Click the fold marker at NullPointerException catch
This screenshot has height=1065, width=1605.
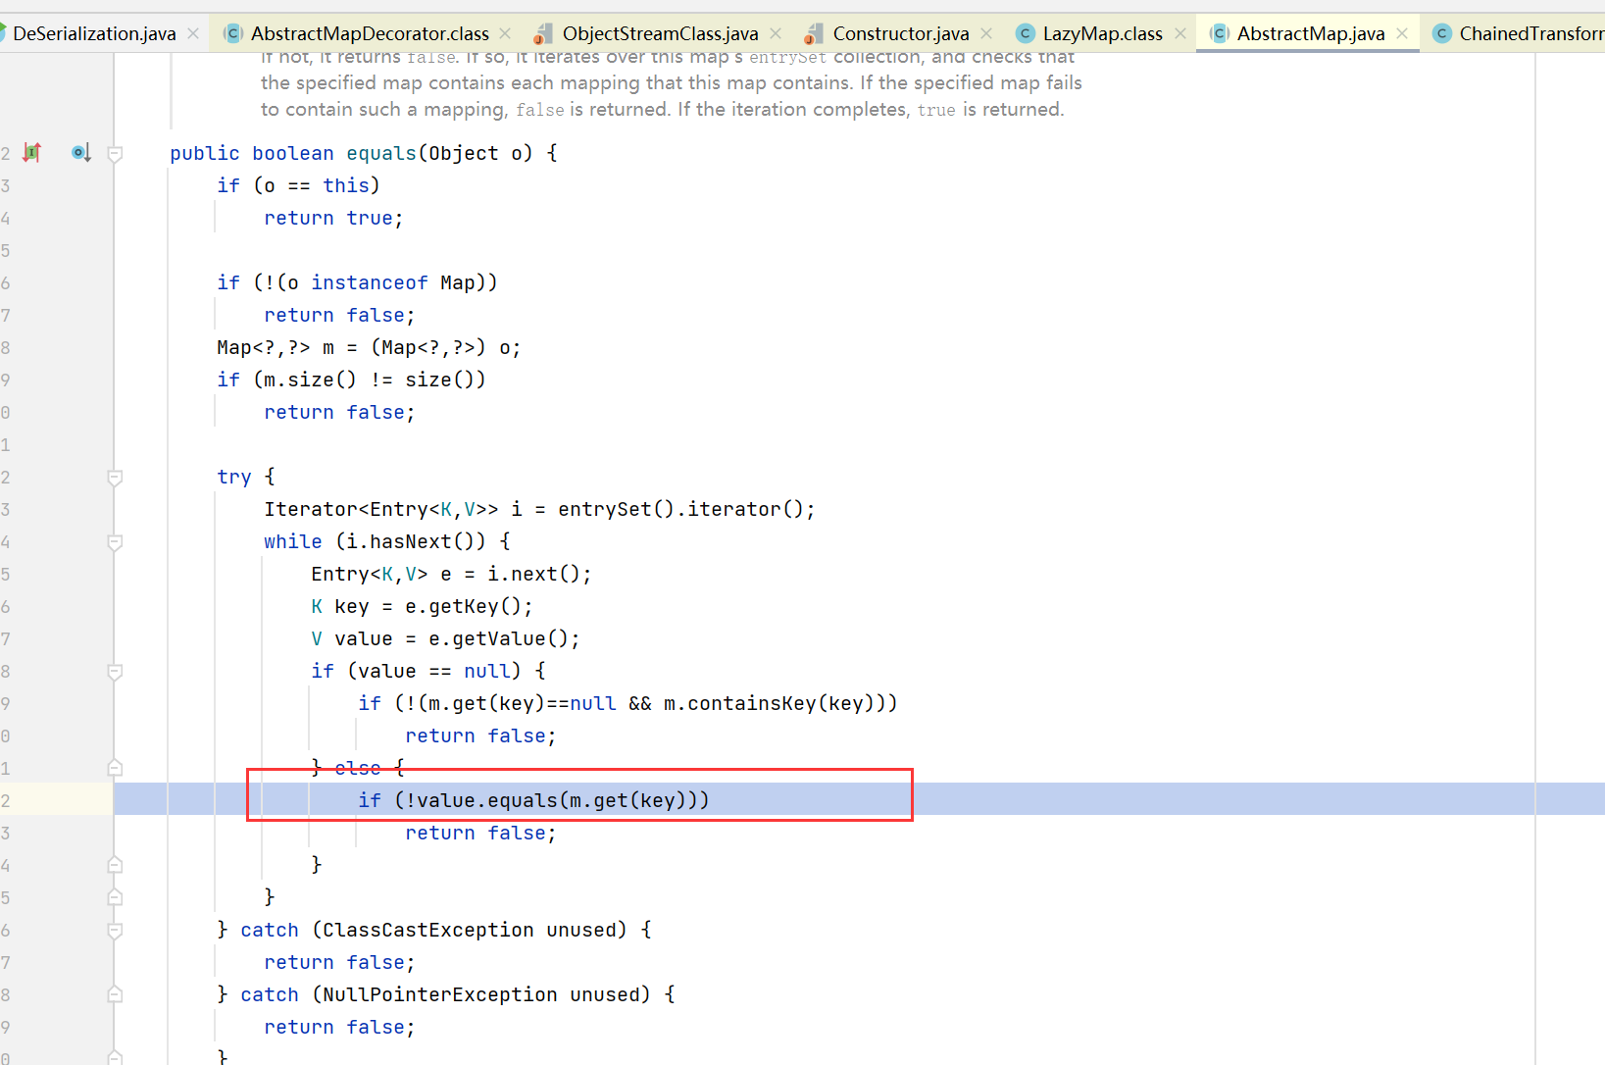(115, 994)
